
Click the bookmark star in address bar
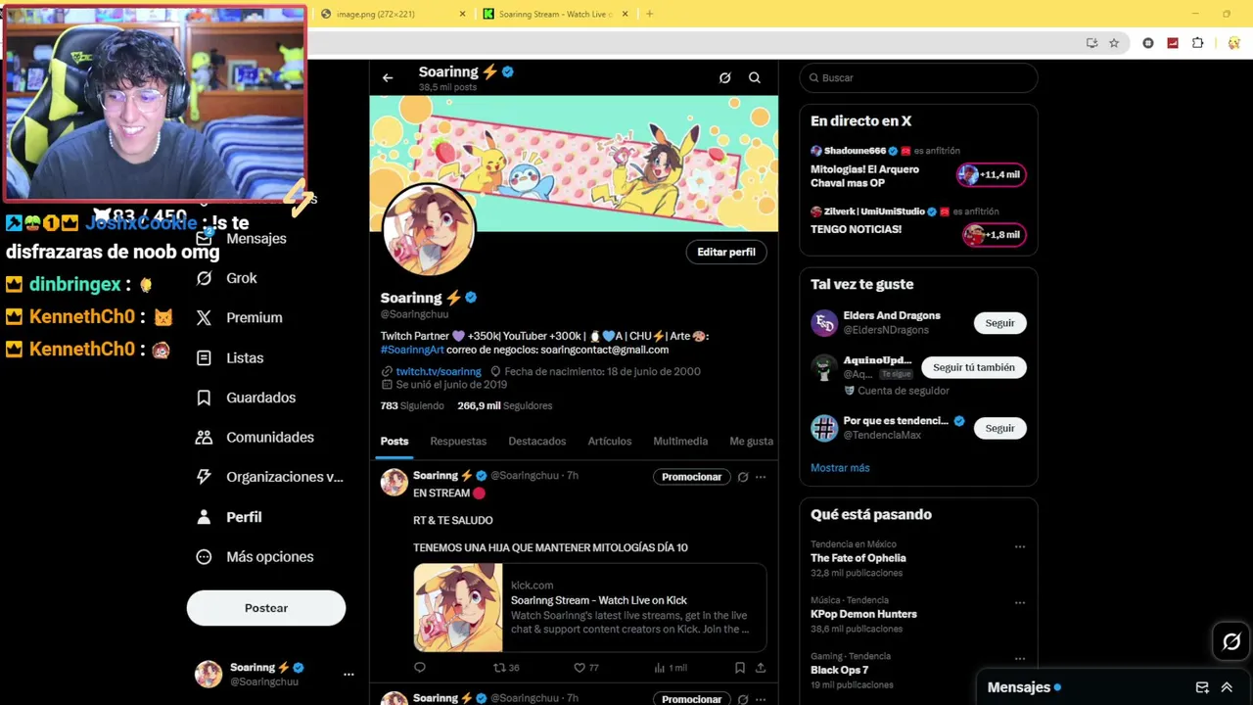pyautogui.click(x=1114, y=43)
